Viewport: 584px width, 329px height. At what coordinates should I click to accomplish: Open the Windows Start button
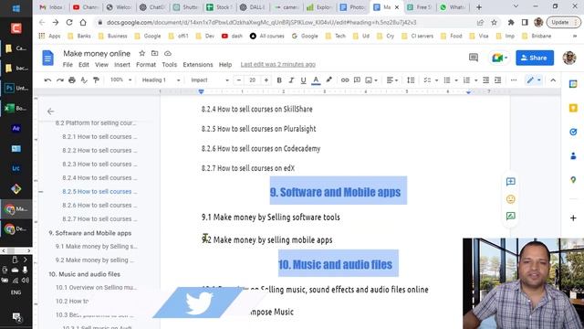point(16,8)
